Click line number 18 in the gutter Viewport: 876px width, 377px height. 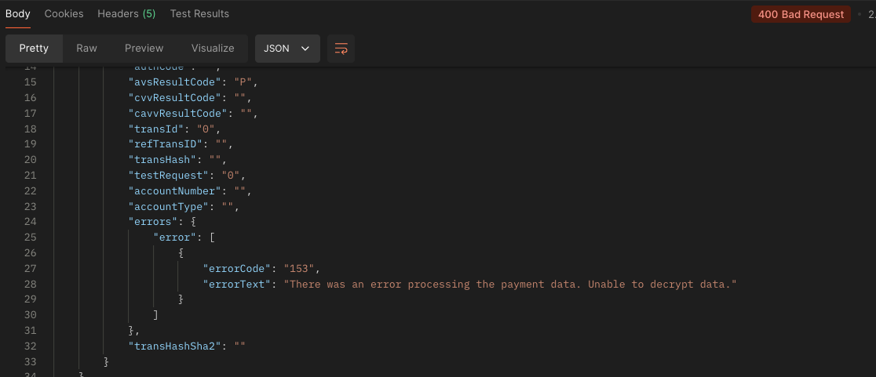[31, 129]
